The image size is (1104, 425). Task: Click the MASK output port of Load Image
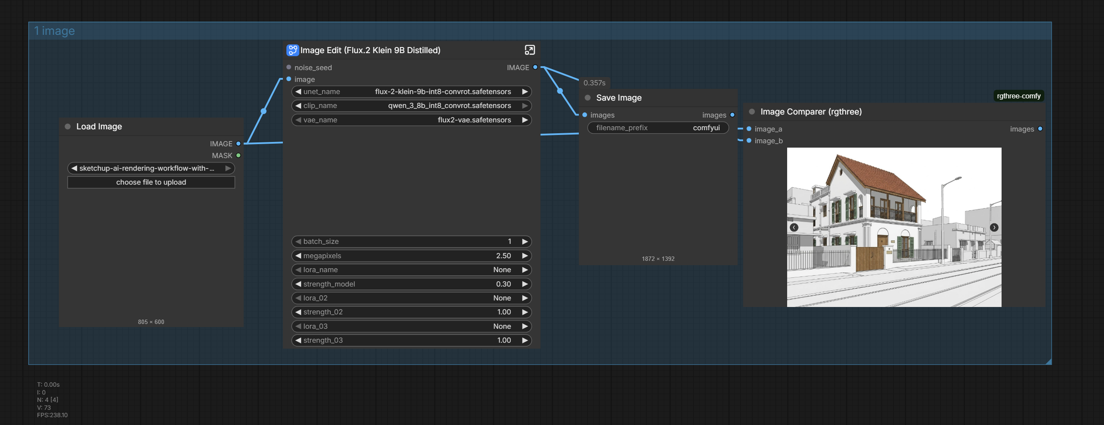click(238, 155)
